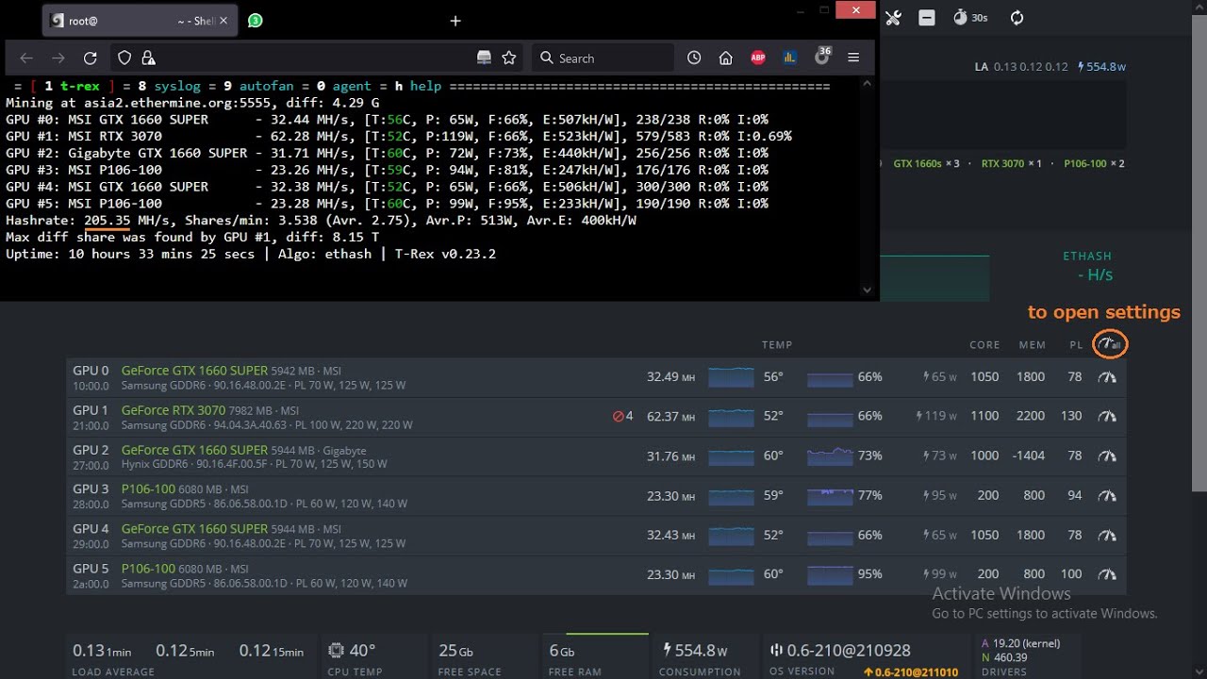Switch to the WhatsApp pinned tab
The height and width of the screenshot is (679, 1207).
255,20
